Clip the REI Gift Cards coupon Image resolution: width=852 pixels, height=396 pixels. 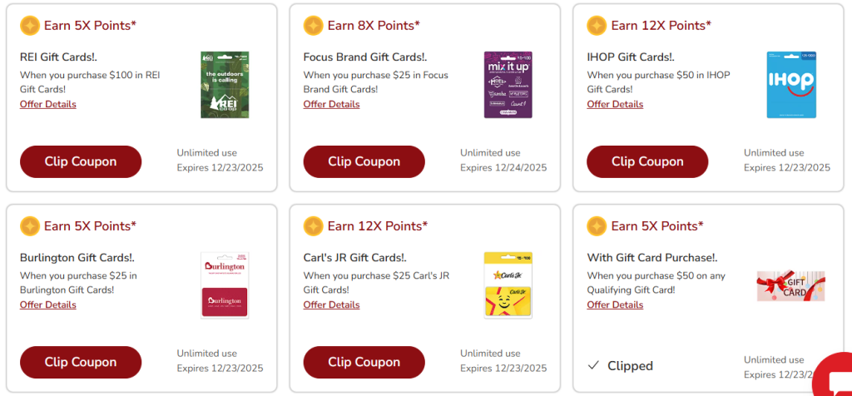coord(81,161)
